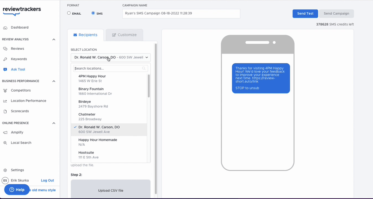Open the Dashboard gauge icon
The image size is (373, 199).
(x=5, y=28)
